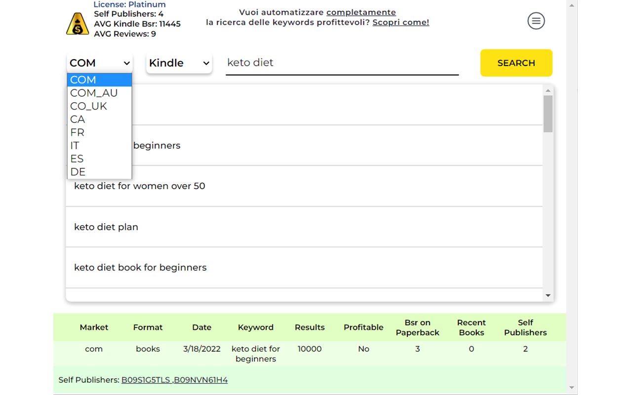Image resolution: width=632 pixels, height=395 pixels.
Task: Pick DE marketplace option
Action: (78, 172)
